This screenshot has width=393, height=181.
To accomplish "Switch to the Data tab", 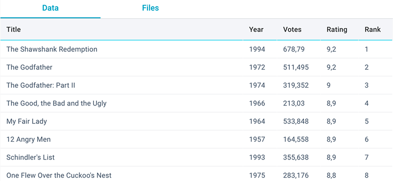I will tap(50, 8).
